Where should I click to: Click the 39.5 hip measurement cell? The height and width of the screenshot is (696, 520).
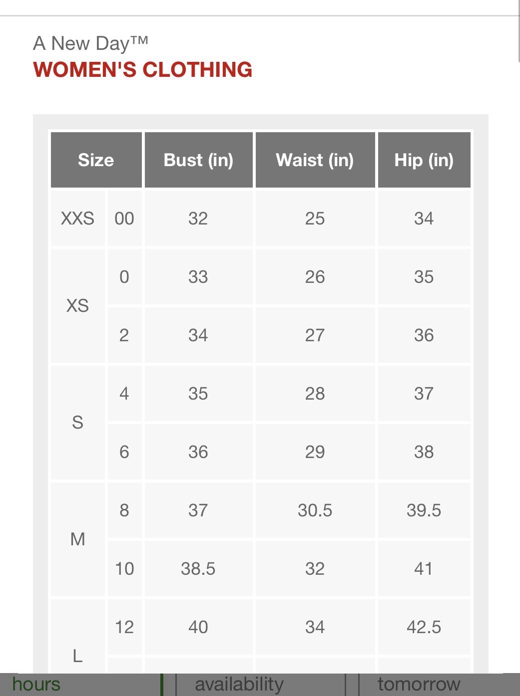[x=424, y=510]
